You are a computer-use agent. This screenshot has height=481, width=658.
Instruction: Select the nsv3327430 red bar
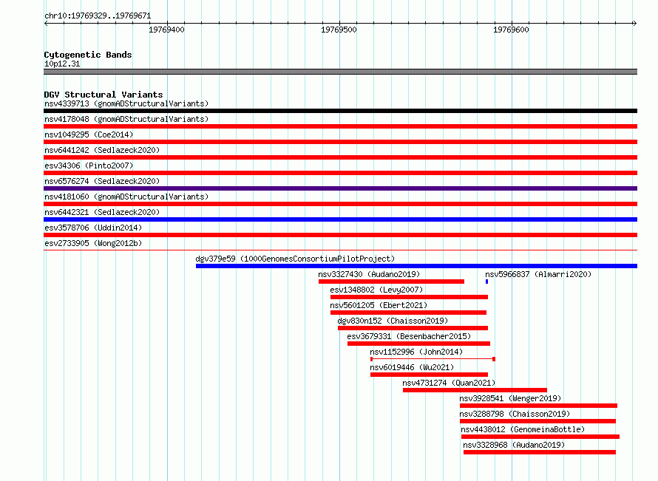coord(391,282)
